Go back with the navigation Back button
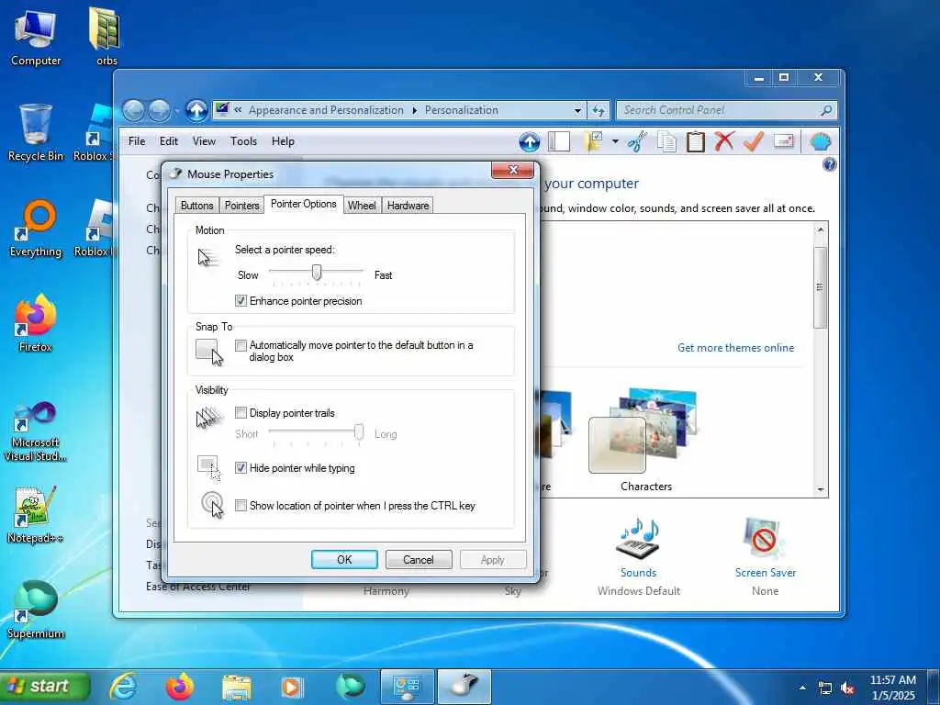The image size is (940, 705). pyautogui.click(x=134, y=110)
